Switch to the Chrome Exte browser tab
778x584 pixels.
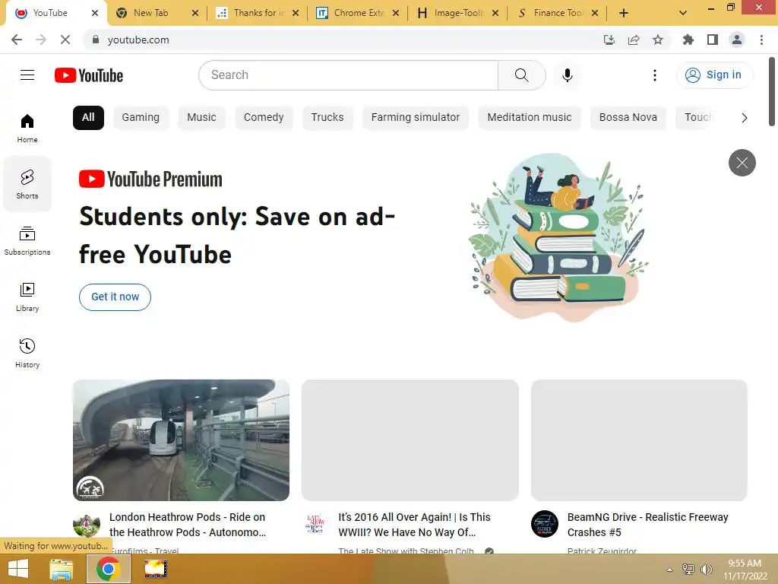(x=359, y=14)
